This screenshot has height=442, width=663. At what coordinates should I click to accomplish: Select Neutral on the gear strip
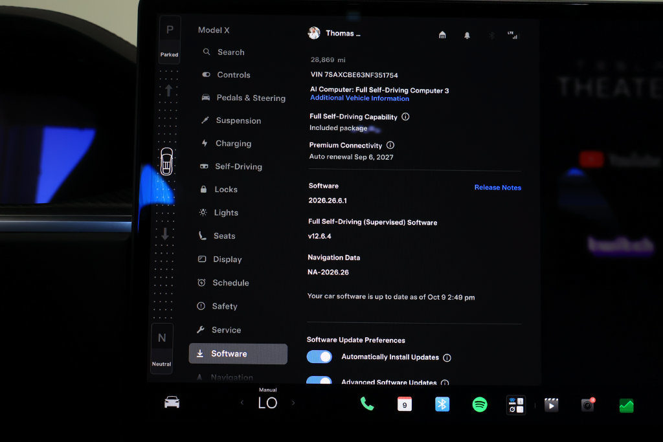(162, 348)
